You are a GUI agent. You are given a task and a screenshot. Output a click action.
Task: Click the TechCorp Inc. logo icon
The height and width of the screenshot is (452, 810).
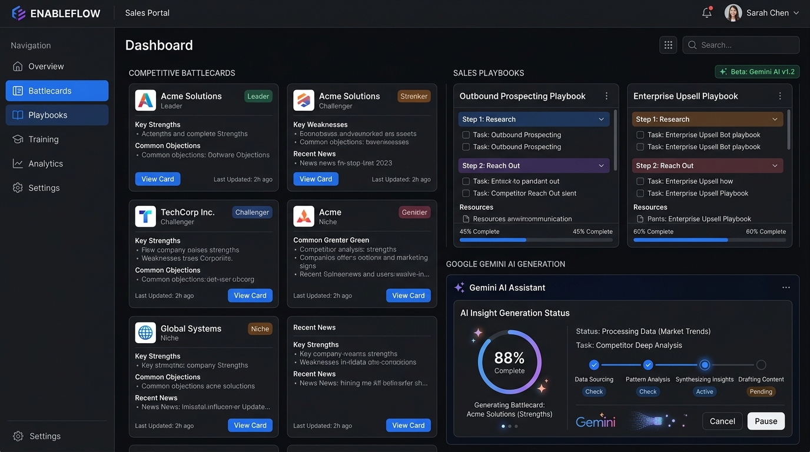[145, 217]
